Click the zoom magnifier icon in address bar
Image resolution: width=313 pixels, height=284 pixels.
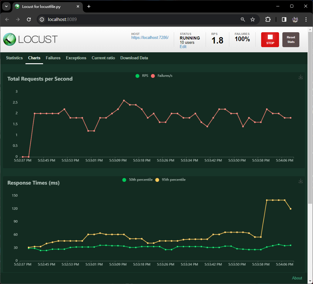[243, 19]
